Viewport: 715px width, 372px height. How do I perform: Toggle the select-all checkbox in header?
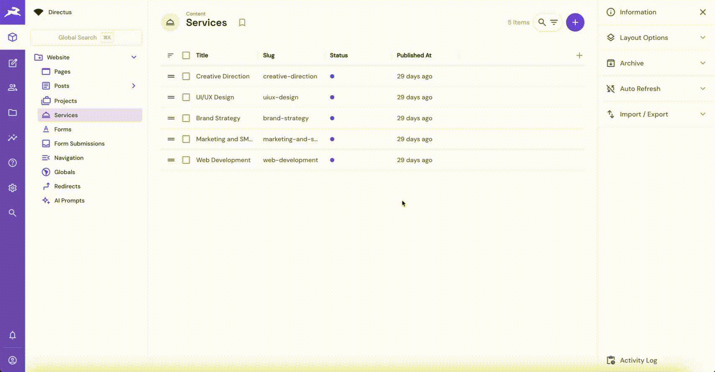186,55
